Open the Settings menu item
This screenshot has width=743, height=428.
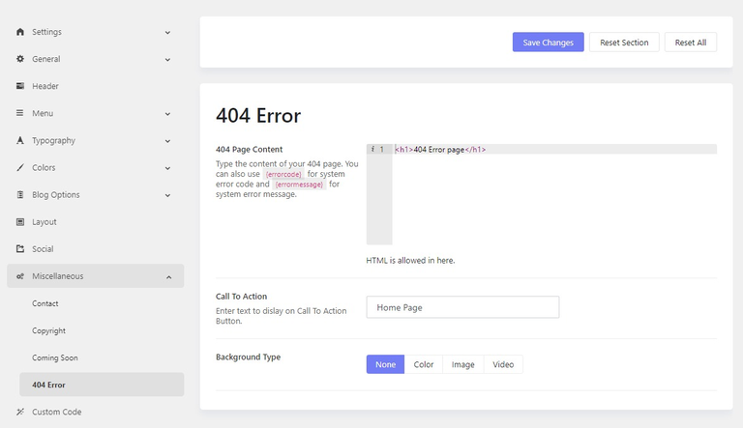pos(95,32)
